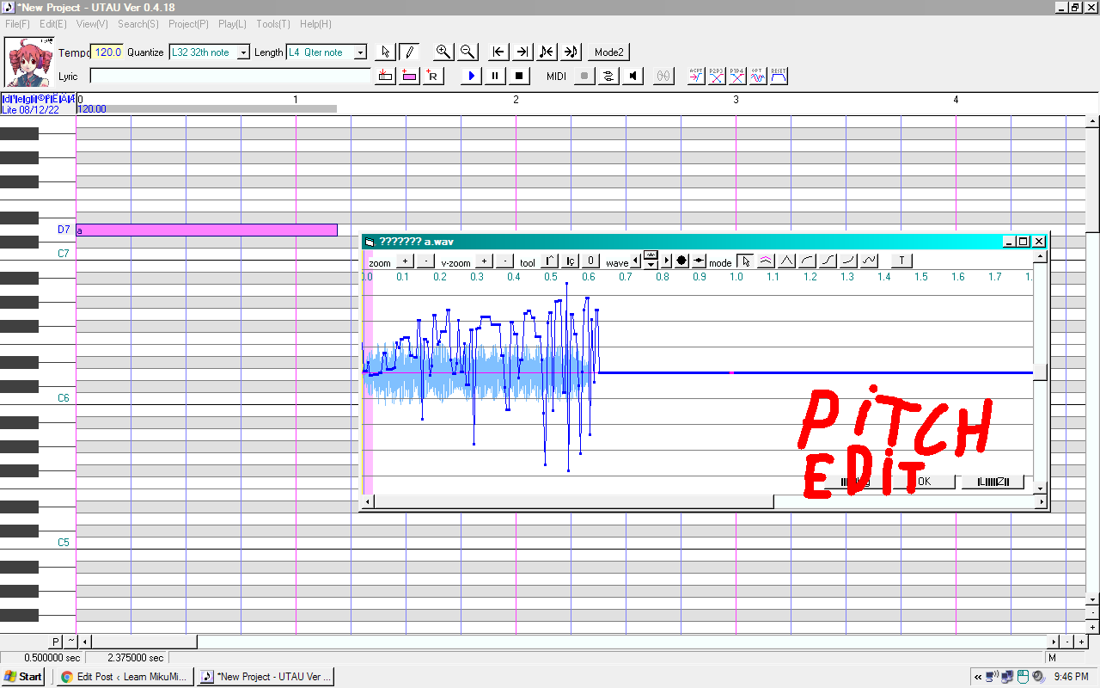Select the S-curve mode
Viewport: 1100px width, 688px height.
pyautogui.click(x=828, y=261)
